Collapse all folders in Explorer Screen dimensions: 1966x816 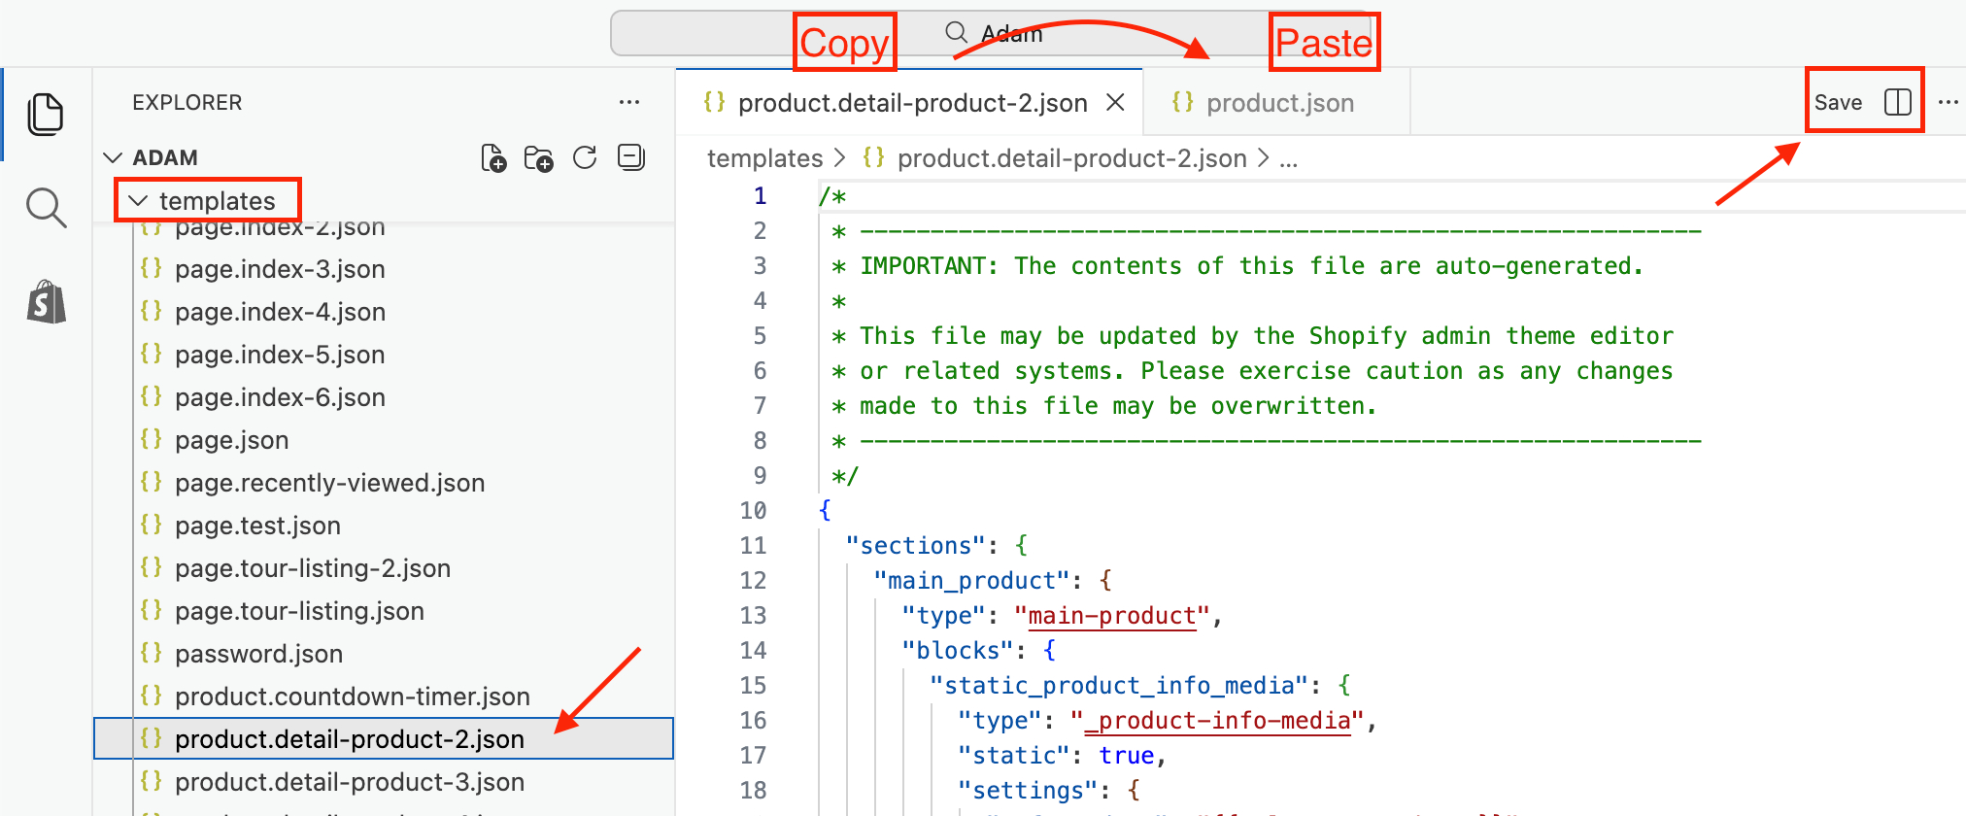click(631, 157)
